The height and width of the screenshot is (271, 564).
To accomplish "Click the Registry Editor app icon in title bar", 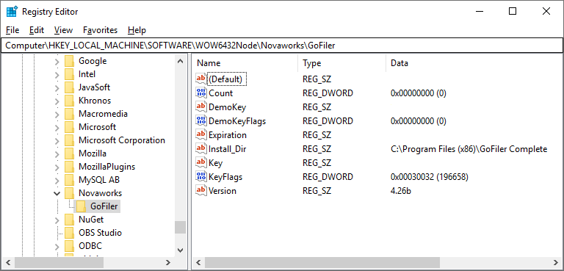I will (12, 12).
